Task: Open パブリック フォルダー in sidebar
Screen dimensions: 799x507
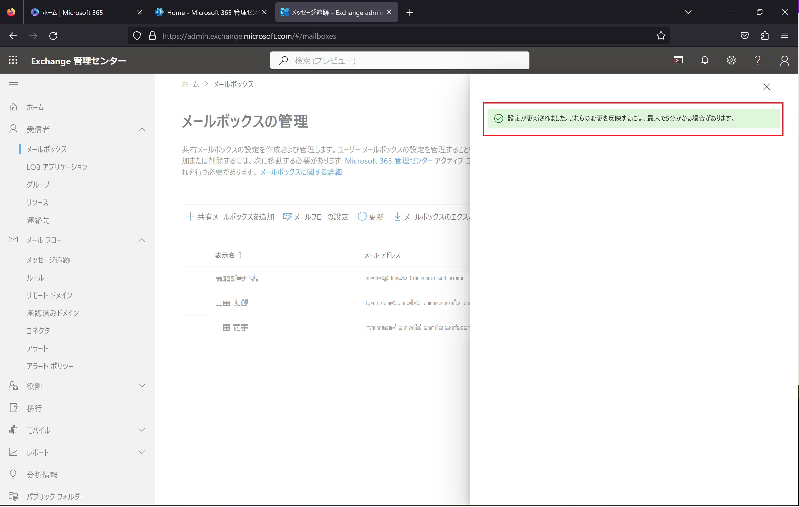Action: [56, 497]
